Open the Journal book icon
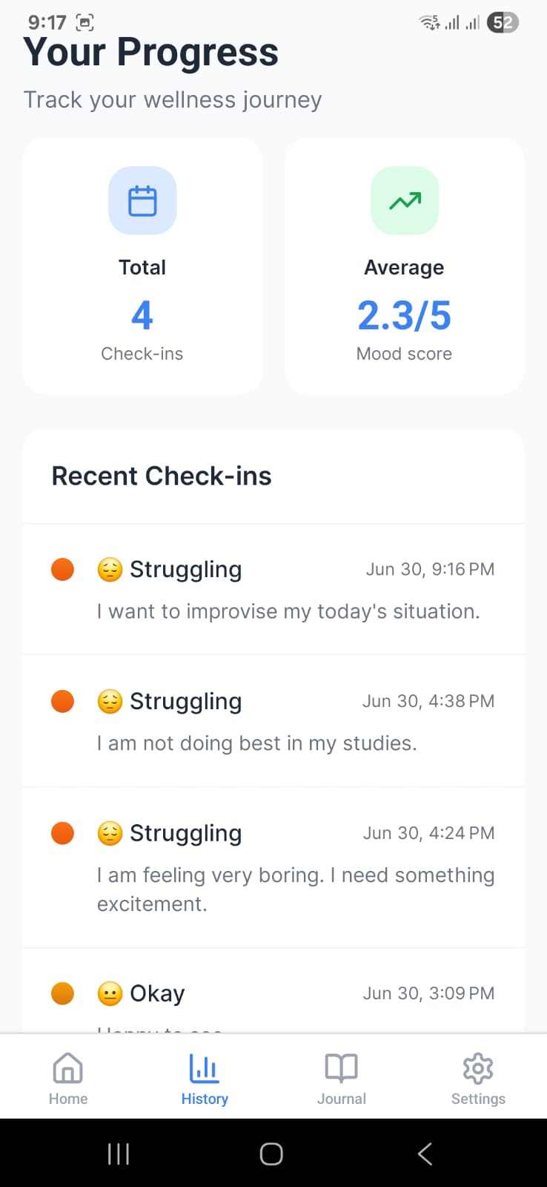The width and height of the screenshot is (547, 1187). tap(342, 1068)
